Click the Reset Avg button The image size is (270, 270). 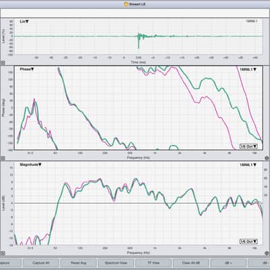(x=78, y=263)
